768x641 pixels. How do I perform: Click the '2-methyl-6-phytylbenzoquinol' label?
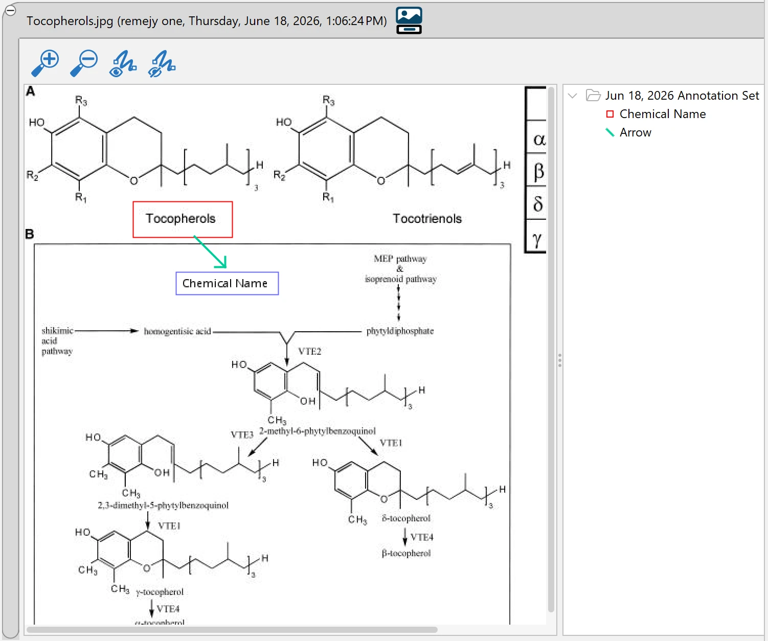point(318,431)
